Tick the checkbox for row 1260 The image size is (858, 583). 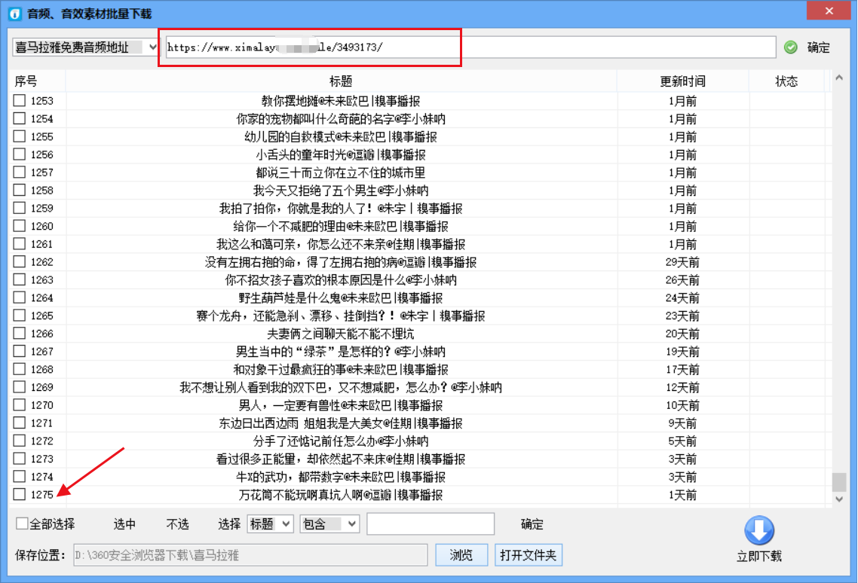20,225
